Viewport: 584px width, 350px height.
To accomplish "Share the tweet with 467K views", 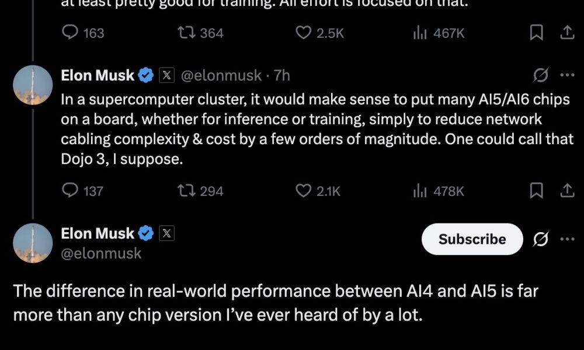I will 567,33.
